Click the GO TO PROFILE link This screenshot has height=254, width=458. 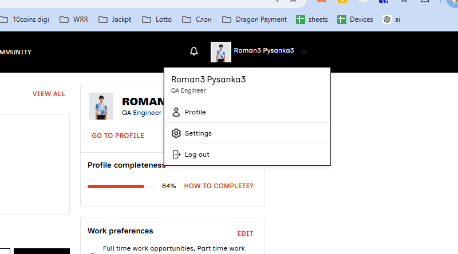(118, 136)
